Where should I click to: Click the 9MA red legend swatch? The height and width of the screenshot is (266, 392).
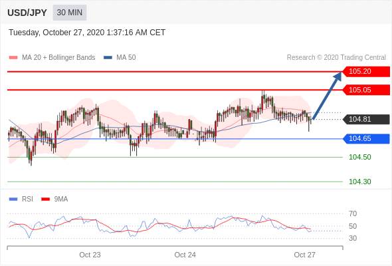pyautogui.click(x=45, y=199)
